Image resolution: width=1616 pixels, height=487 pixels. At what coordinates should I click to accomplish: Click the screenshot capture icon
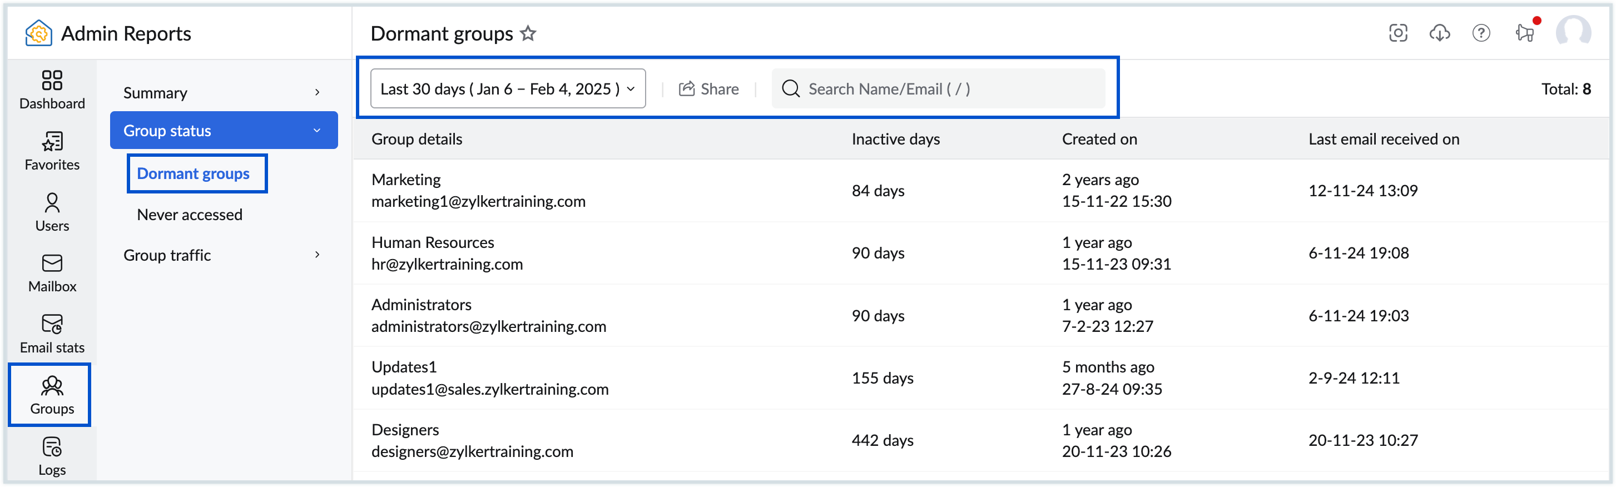click(1397, 33)
